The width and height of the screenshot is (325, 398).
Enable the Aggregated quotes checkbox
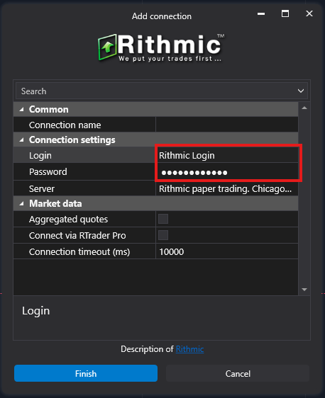(163, 219)
